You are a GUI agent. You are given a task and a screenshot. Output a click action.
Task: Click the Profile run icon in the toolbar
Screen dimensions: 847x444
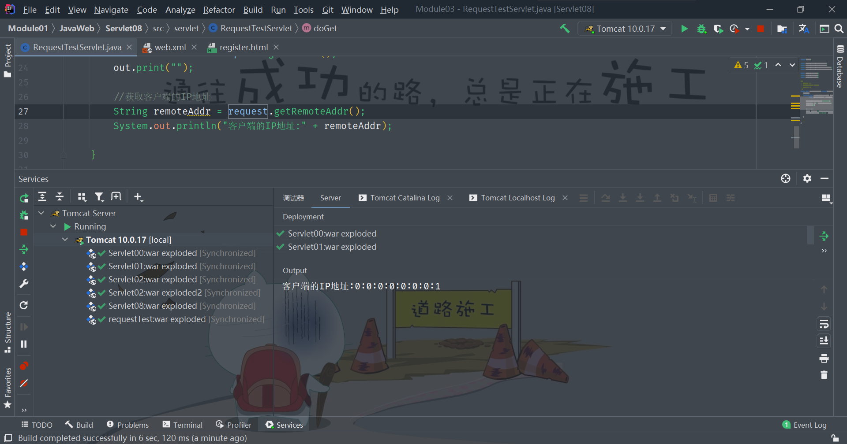pyautogui.click(x=734, y=29)
